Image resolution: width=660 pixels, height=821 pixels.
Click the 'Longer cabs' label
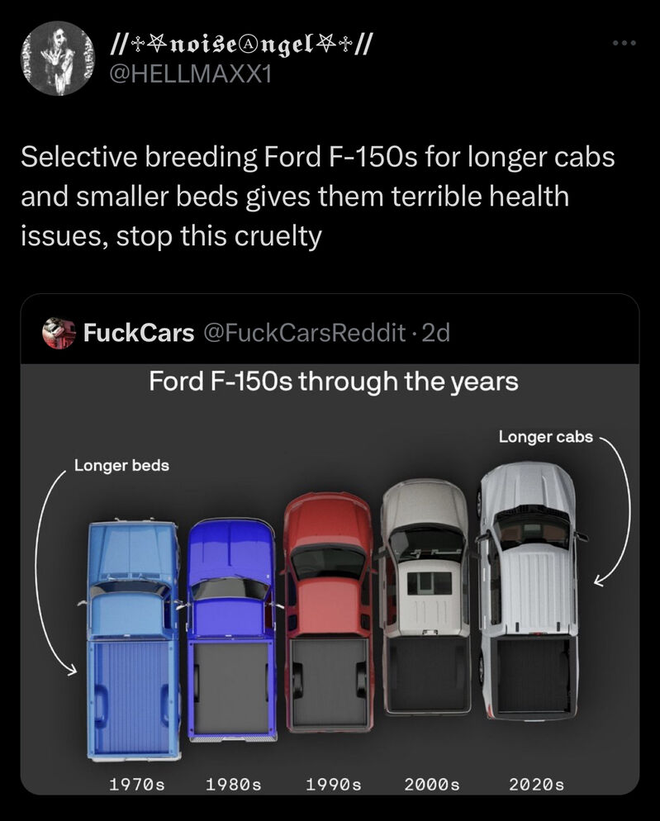point(546,437)
